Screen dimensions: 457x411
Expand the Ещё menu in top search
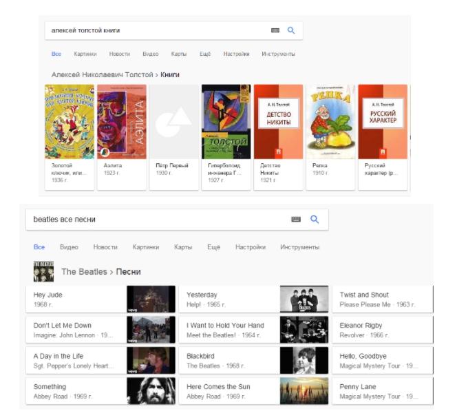coord(205,54)
